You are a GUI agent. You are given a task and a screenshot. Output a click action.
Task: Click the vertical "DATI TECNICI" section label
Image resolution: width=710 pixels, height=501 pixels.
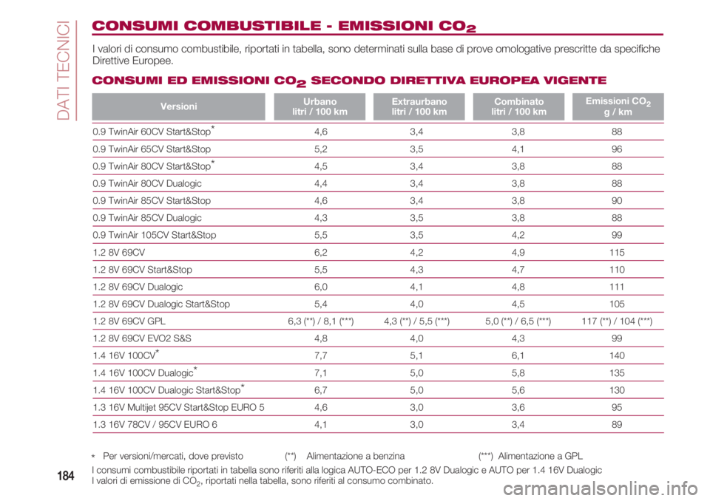64,71
